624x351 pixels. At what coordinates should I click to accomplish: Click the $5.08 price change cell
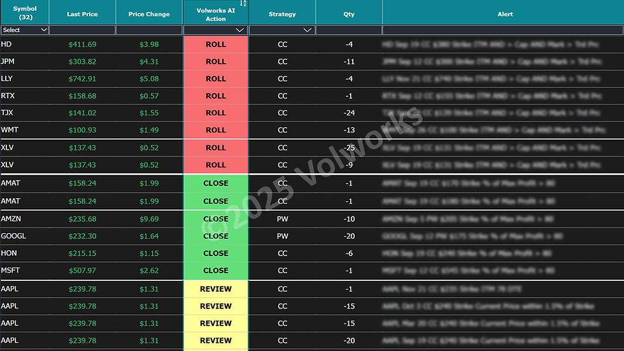(x=149, y=79)
